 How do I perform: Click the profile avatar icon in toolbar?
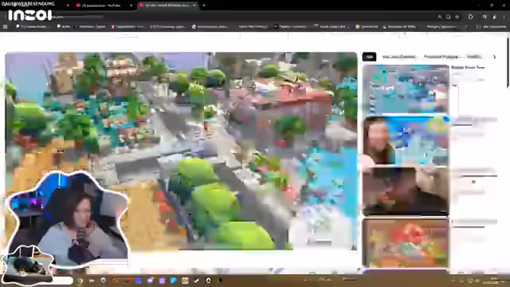click(x=495, y=17)
